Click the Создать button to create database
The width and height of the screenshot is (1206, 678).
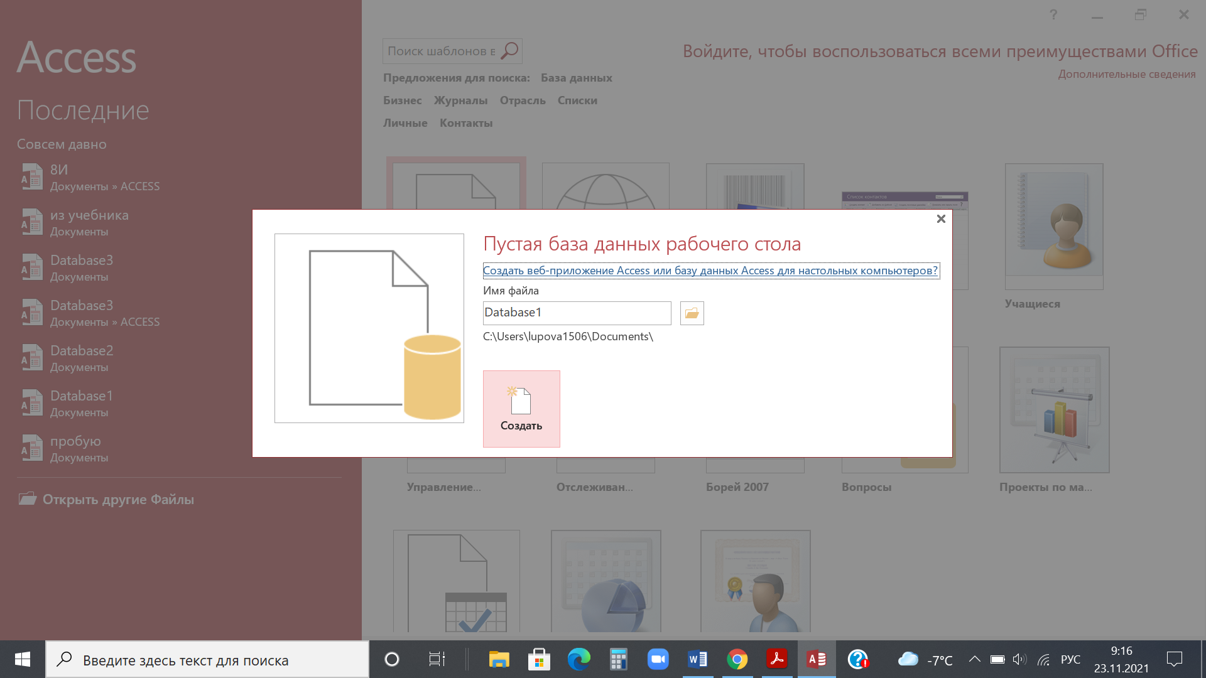pyautogui.click(x=521, y=409)
